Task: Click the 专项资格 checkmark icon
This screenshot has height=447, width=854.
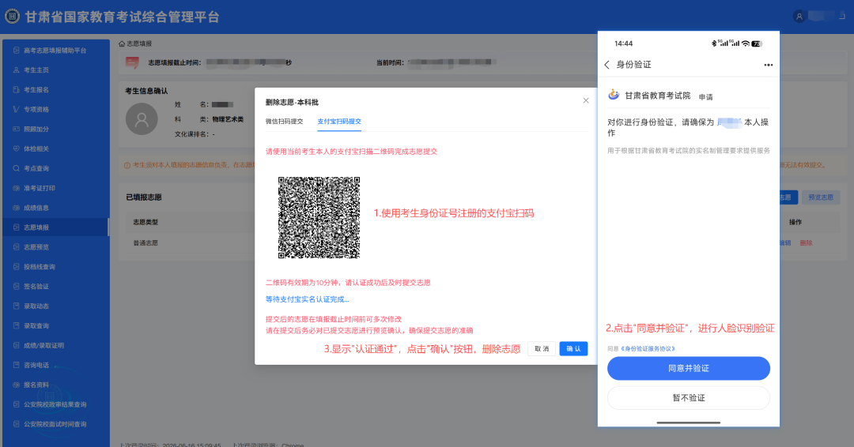Action: 17,109
